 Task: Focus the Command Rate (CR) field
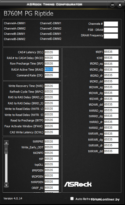tap(52, 75)
